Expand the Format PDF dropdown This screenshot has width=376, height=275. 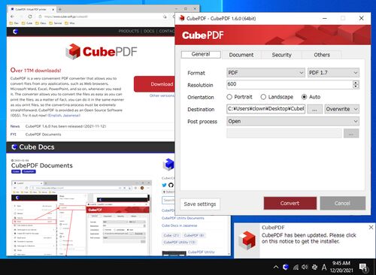pos(265,73)
